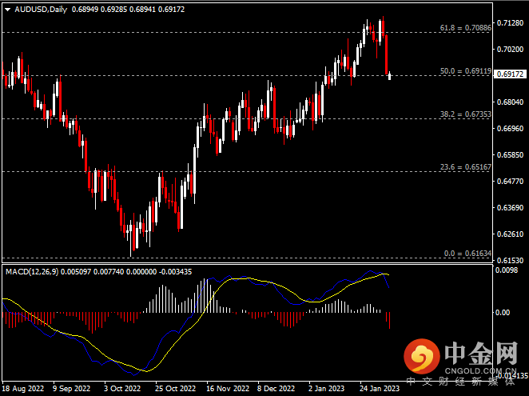The width and height of the screenshot is (529, 396).
Task: Click the 24 Jan 2023 date marker
Action: (x=378, y=389)
